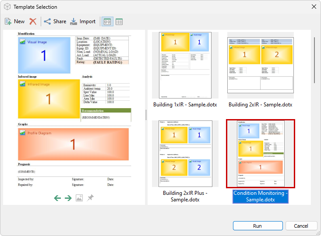The height and width of the screenshot is (236, 321).
Task: Go to previous preview page arrow
Action: [57, 198]
